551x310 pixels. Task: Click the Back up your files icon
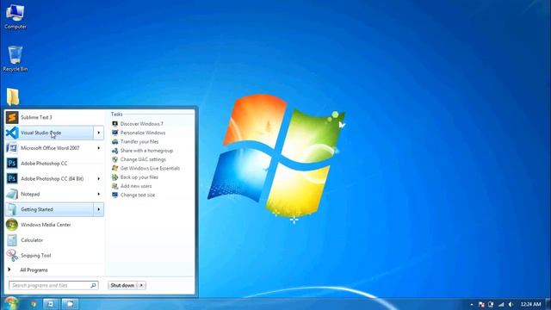tap(115, 177)
